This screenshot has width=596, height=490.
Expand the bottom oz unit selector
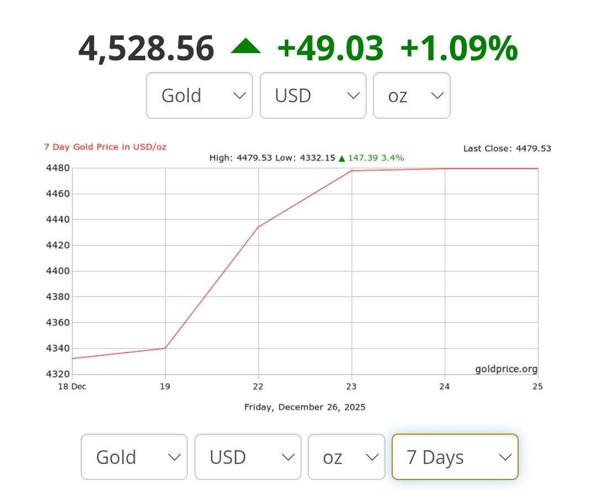pos(346,457)
